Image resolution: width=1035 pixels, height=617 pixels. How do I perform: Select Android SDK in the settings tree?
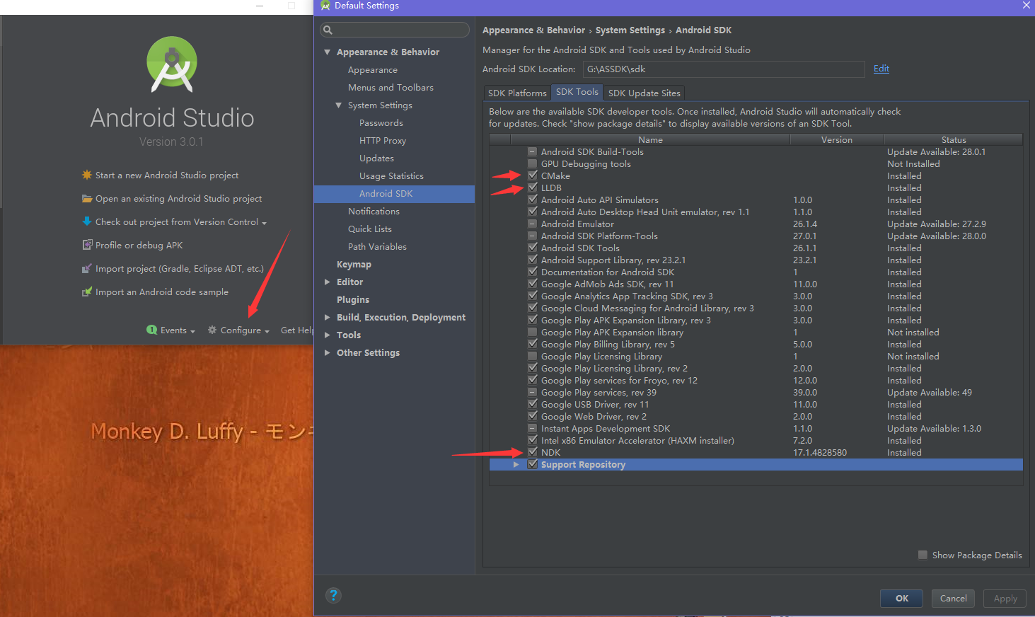394,193
